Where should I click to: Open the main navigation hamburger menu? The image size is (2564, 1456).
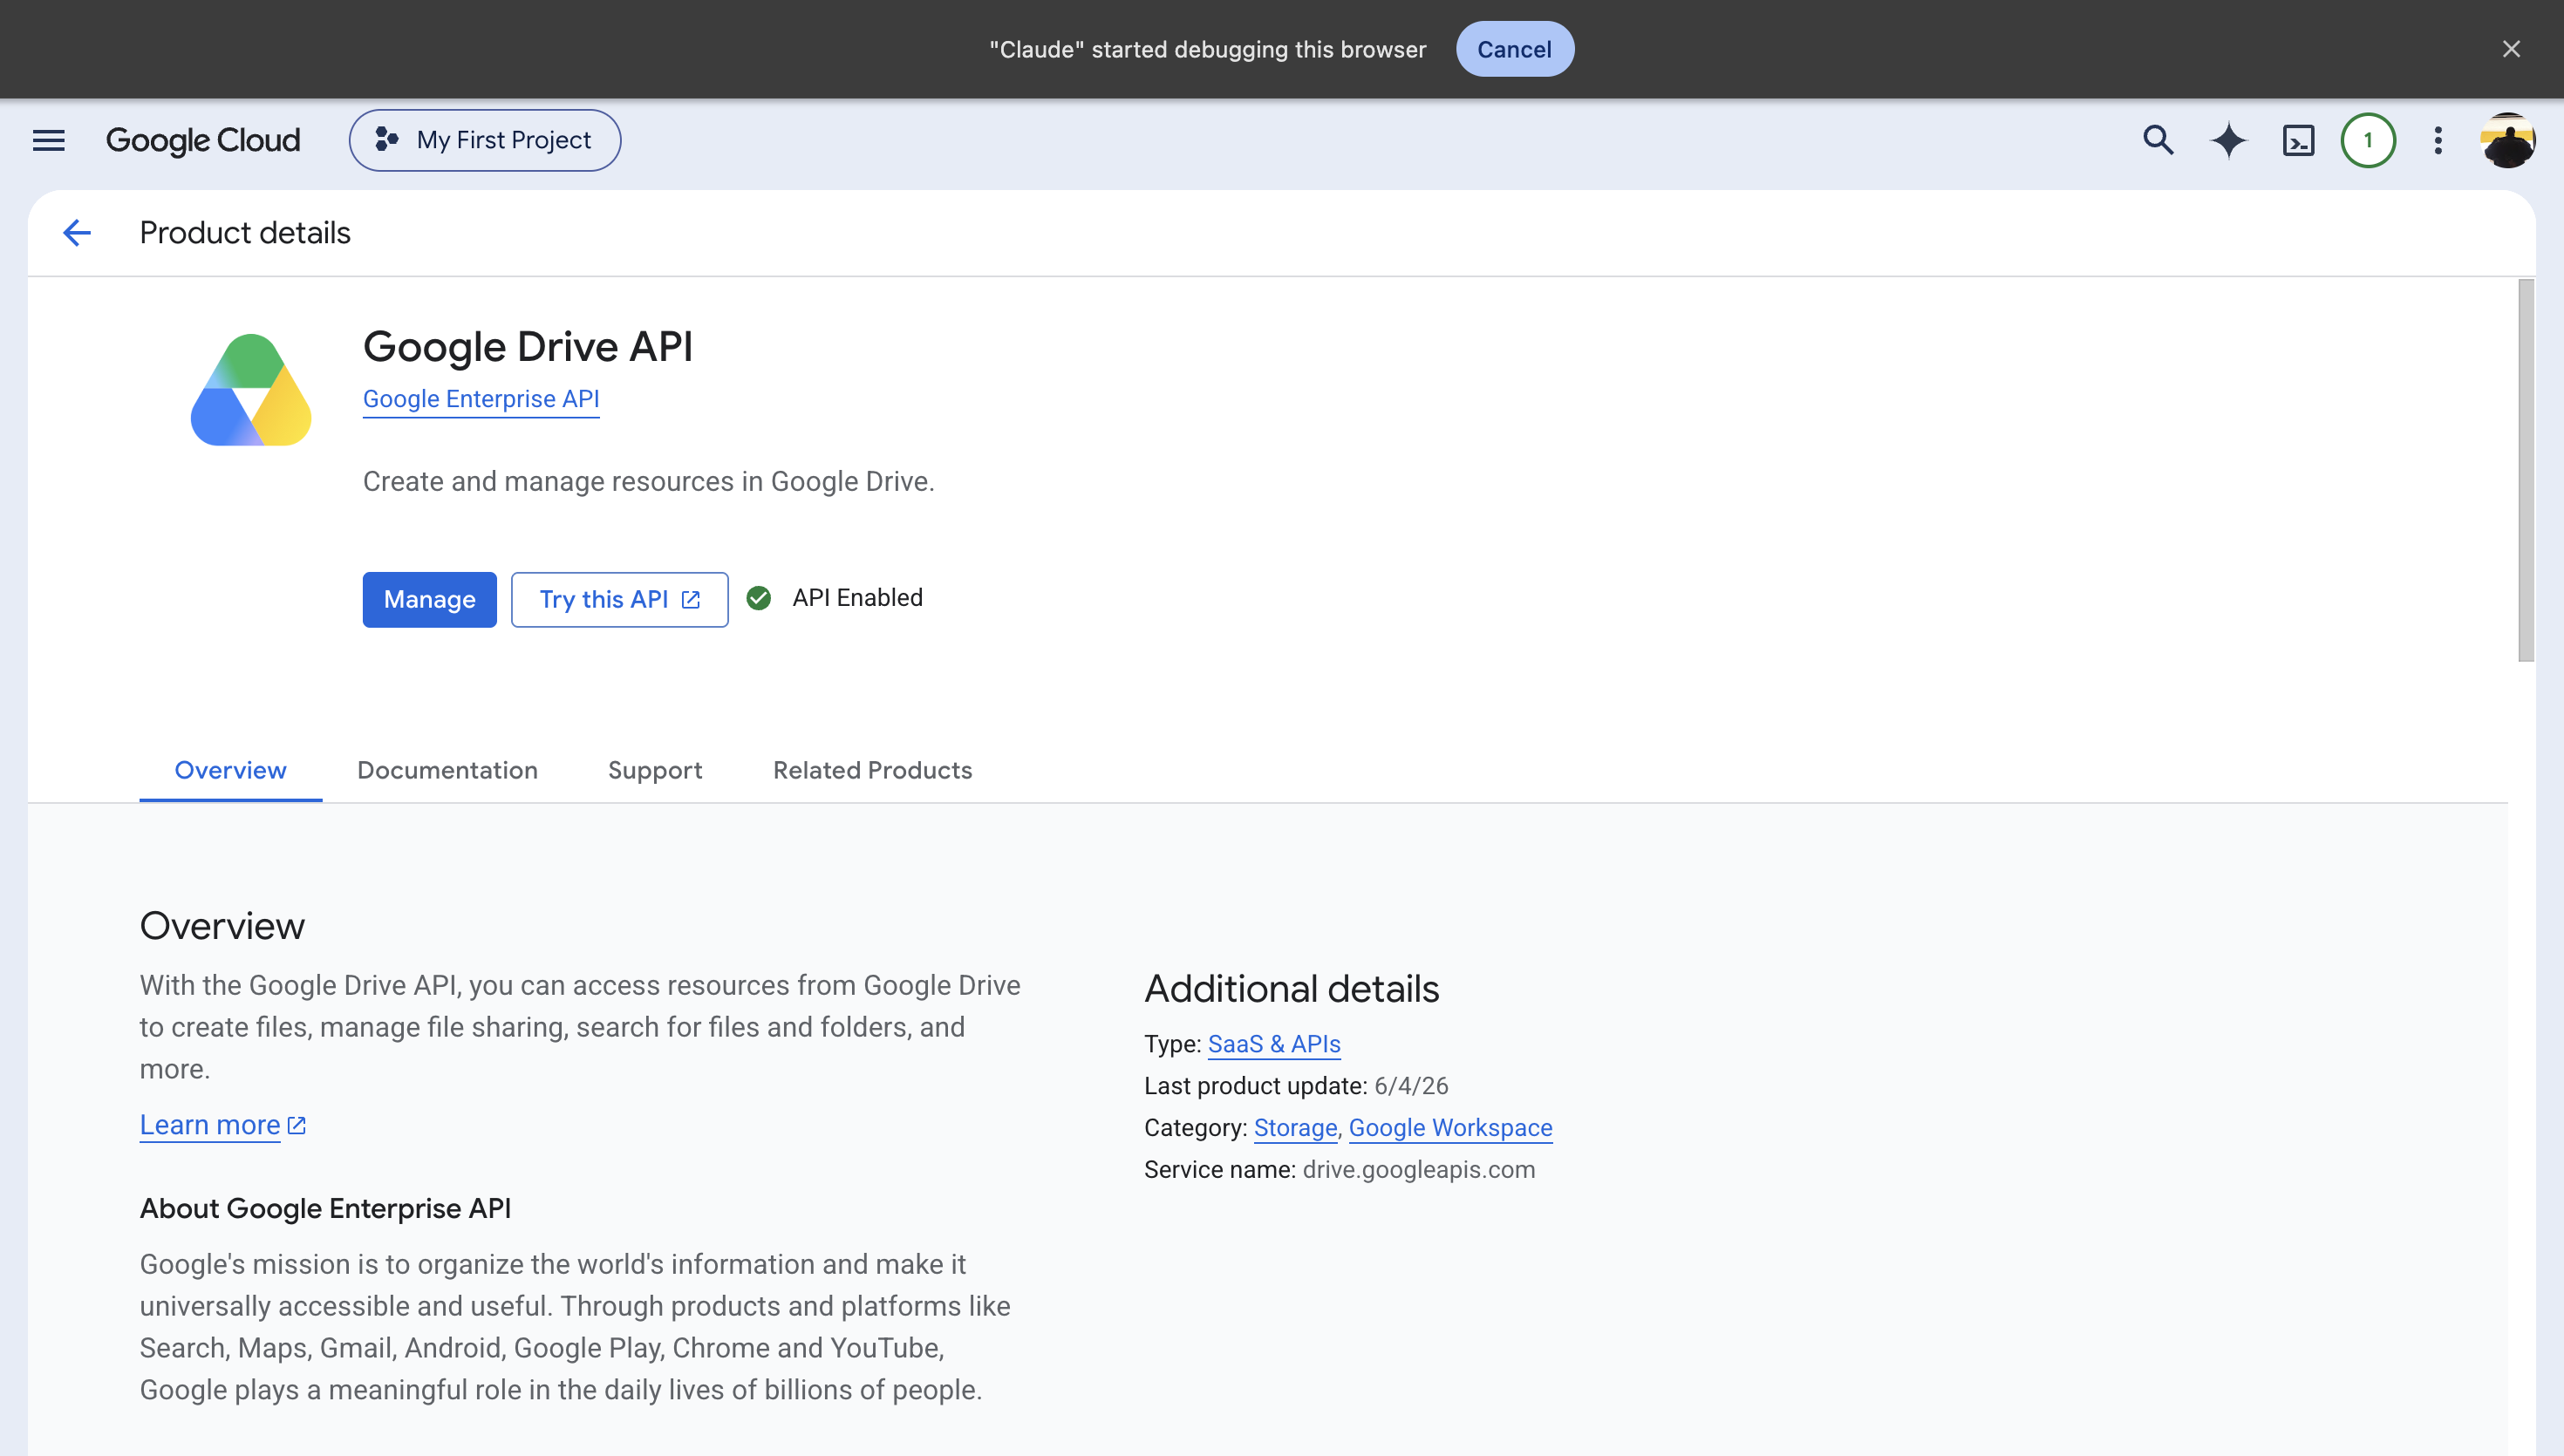(x=48, y=140)
